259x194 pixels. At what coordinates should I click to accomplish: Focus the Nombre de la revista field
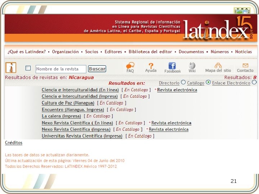[61, 69]
